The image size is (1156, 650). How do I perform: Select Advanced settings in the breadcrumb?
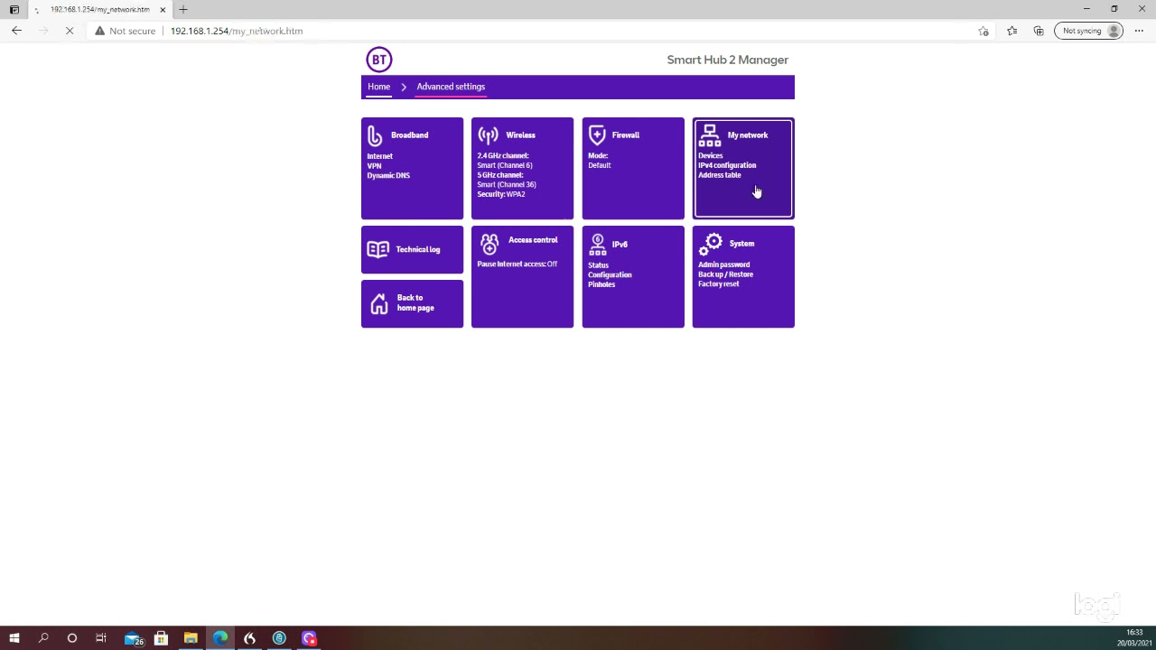coord(451,87)
